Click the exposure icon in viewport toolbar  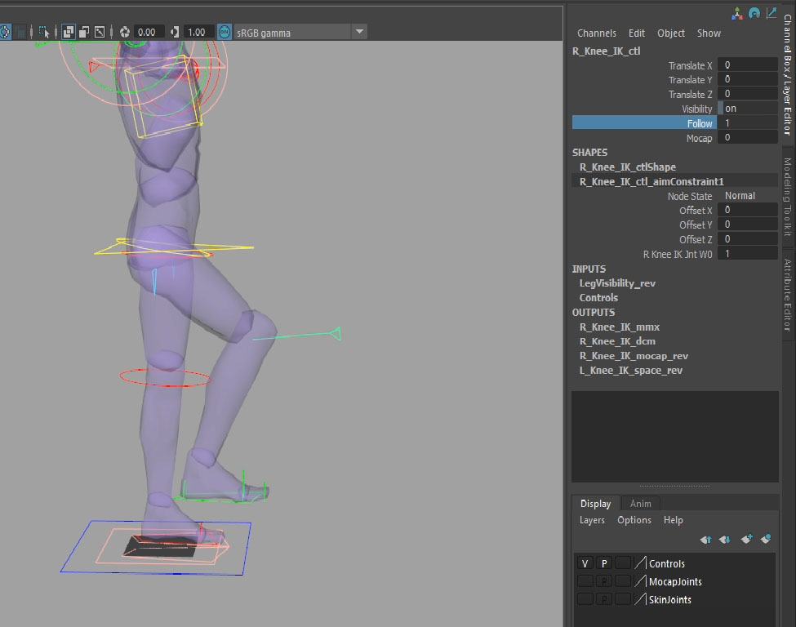pyautogui.click(x=125, y=32)
